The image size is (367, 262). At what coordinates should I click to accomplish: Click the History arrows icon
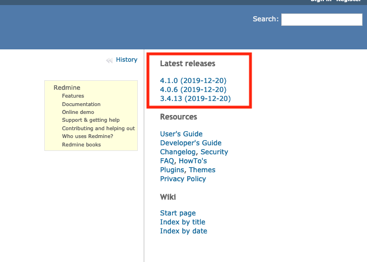click(x=109, y=61)
